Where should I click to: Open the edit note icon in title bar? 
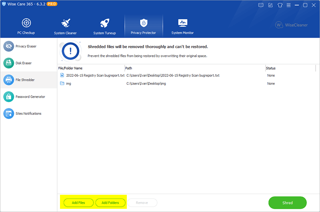pos(270,5)
